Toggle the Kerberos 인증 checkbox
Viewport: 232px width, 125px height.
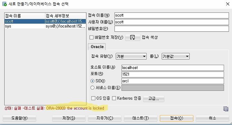tap(114, 98)
